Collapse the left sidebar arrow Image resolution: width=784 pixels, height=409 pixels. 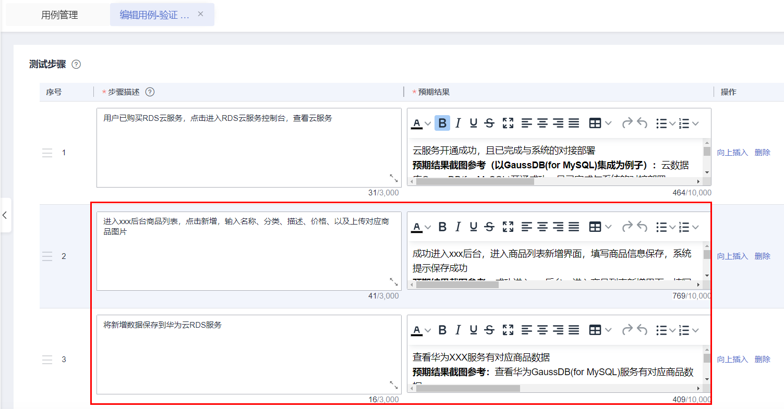point(5,215)
